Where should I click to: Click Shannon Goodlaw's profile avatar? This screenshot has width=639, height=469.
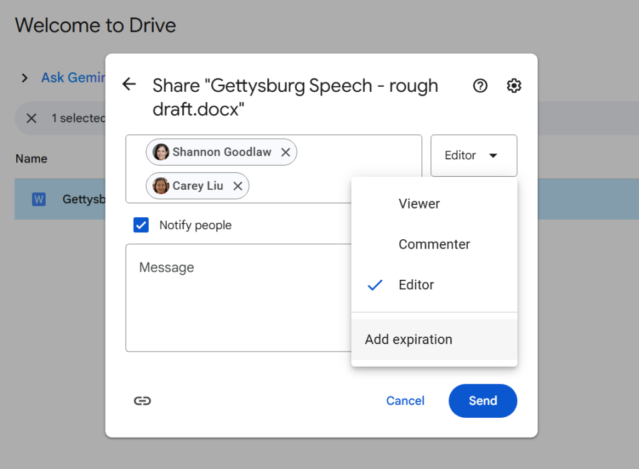pos(161,152)
